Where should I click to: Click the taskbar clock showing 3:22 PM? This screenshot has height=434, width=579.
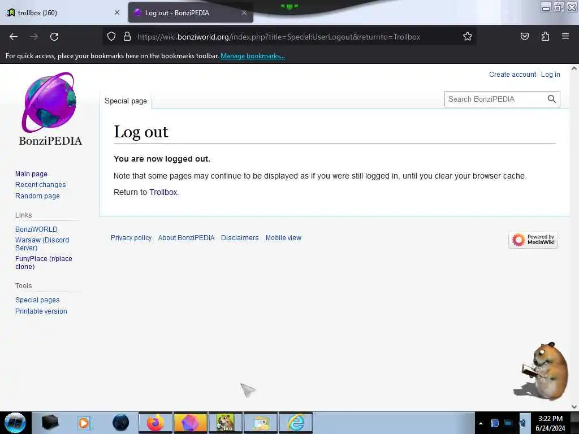[550, 423]
